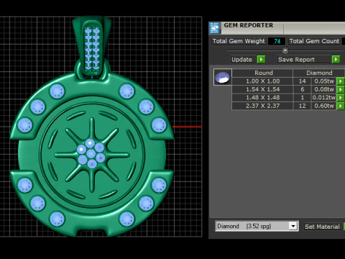
Task: Click the count cell showing 14
Action: [302, 81]
